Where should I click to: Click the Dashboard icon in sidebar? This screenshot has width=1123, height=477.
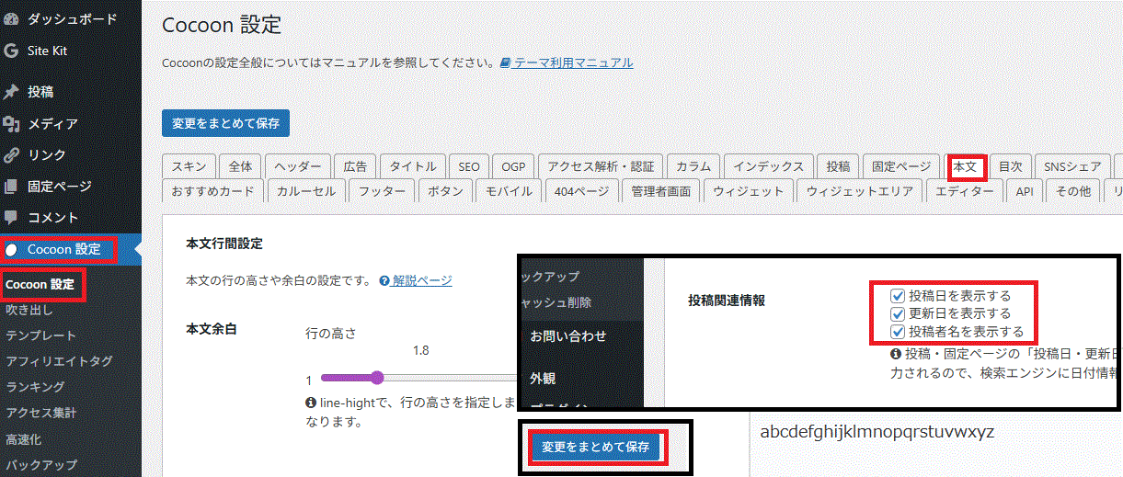(11, 18)
